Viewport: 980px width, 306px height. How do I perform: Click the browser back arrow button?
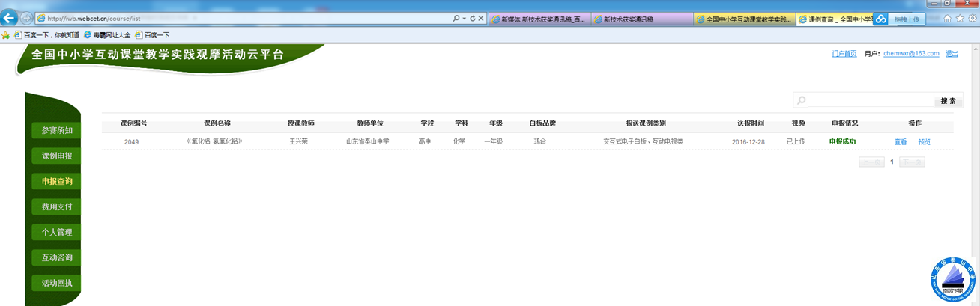(10, 19)
